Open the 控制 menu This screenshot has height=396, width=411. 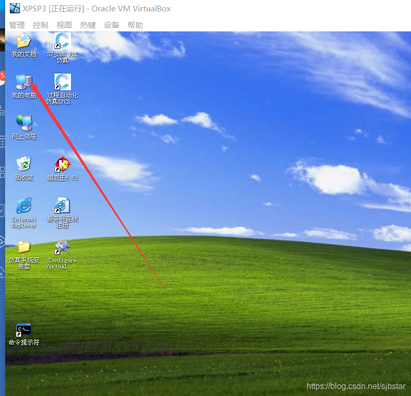coord(41,25)
